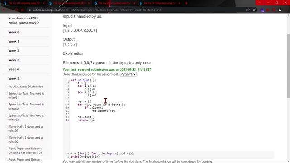The image size is (290, 163).
Task: Open the Chrome profile avatar icon
Action: coord(280,10)
